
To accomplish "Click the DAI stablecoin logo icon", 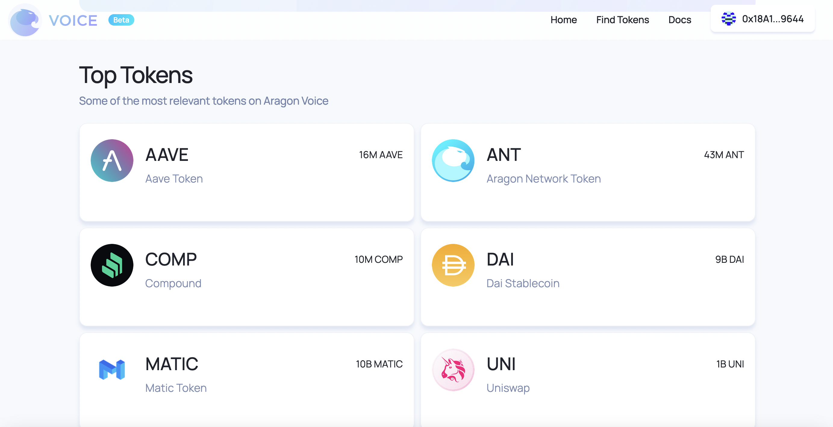I will (453, 265).
